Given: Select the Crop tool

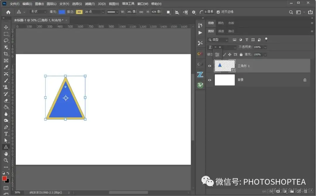Looking at the screenshot, I should click(x=6, y=54).
